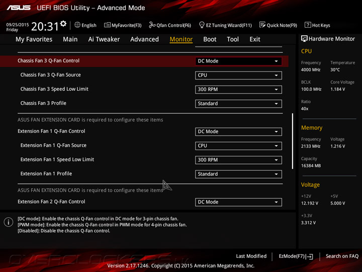Open MyFavorite(F3)

coord(123,25)
